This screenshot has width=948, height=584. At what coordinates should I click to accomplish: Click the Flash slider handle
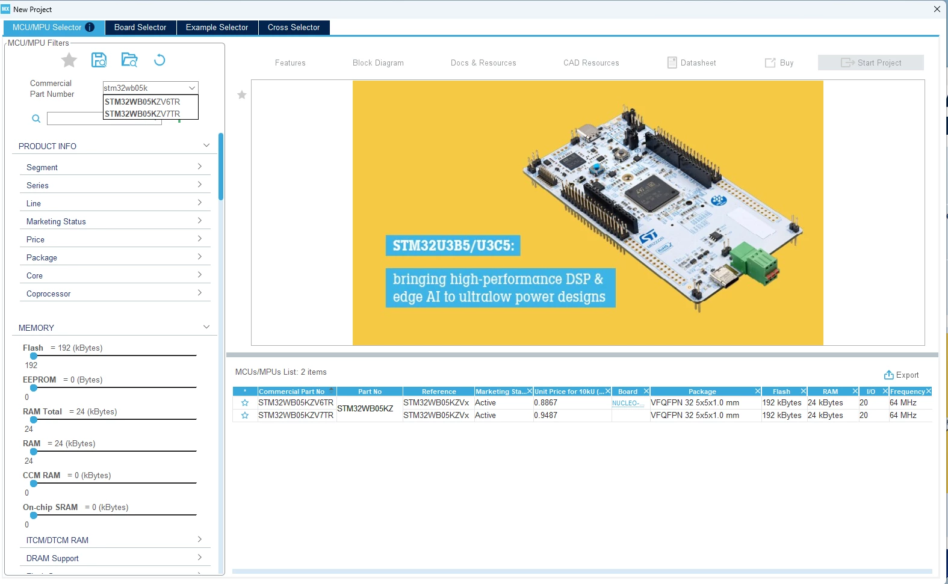pos(34,356)
